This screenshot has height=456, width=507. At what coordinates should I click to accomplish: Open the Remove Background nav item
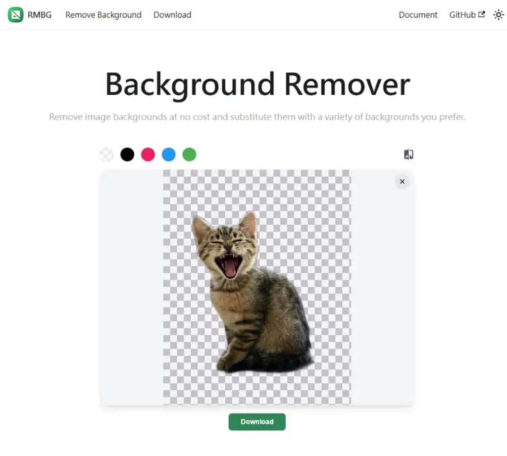point(103,15)
